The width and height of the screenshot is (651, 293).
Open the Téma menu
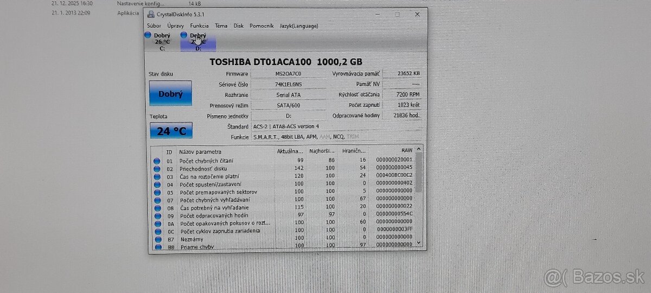pos(221,26)
